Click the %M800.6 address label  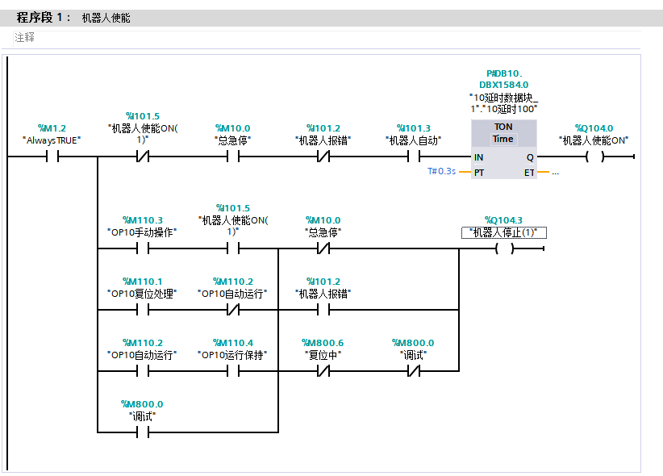[323, 343]
